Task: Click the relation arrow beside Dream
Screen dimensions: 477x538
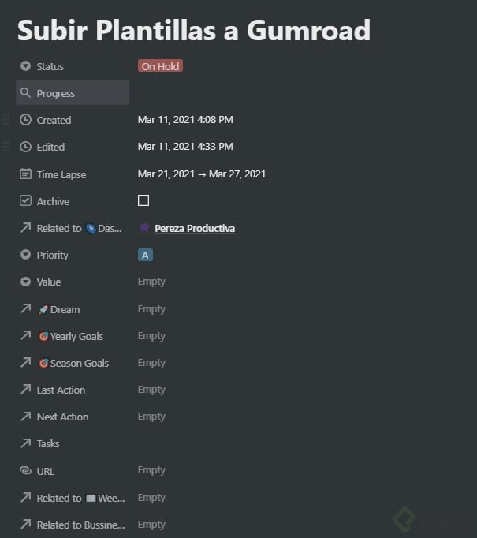Action: [x=26, y=309]
